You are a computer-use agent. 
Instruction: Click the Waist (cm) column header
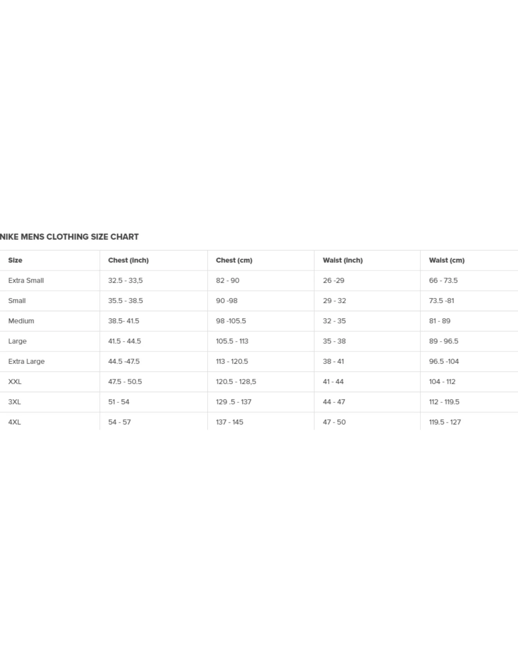447,260
